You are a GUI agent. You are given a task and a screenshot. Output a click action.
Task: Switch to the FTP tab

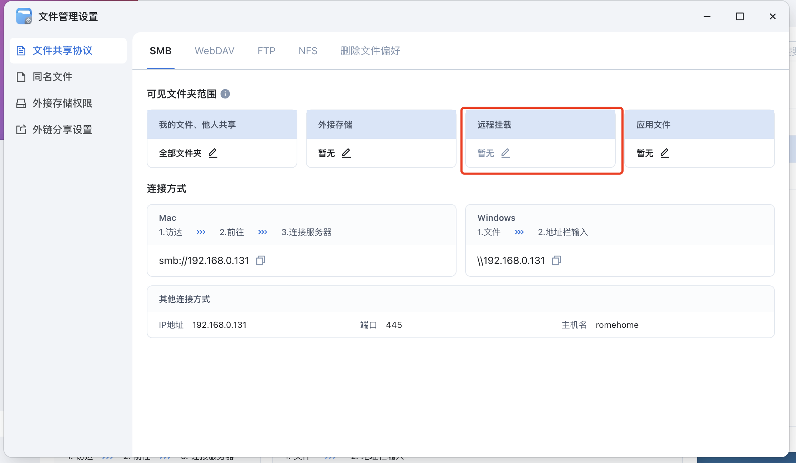click(266, 51)
